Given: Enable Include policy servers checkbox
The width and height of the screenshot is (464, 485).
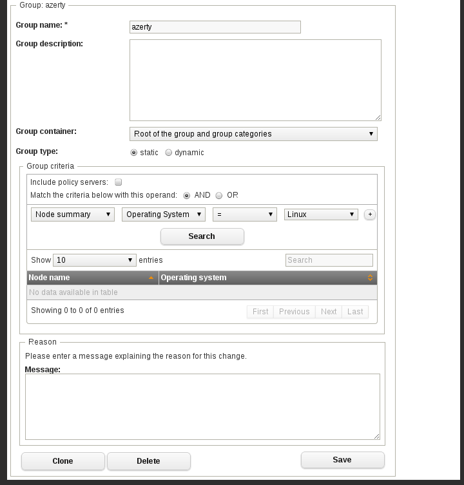Looking at the screenshot, I should pyautogui.click(x=118, y=182).
